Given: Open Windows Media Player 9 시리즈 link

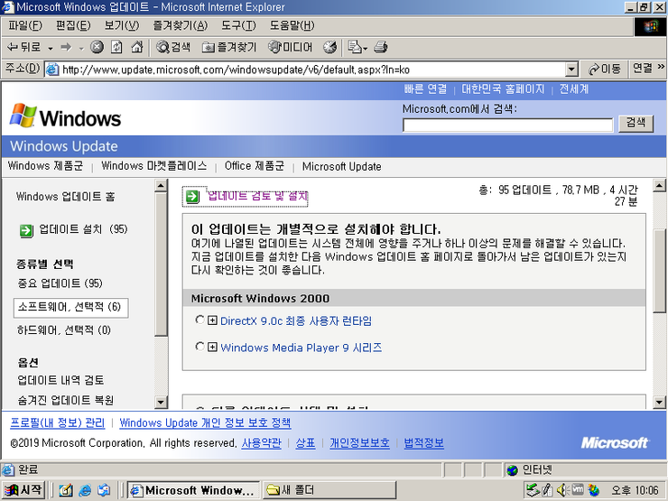Looking at the screenshot, I should coord(302,348).
